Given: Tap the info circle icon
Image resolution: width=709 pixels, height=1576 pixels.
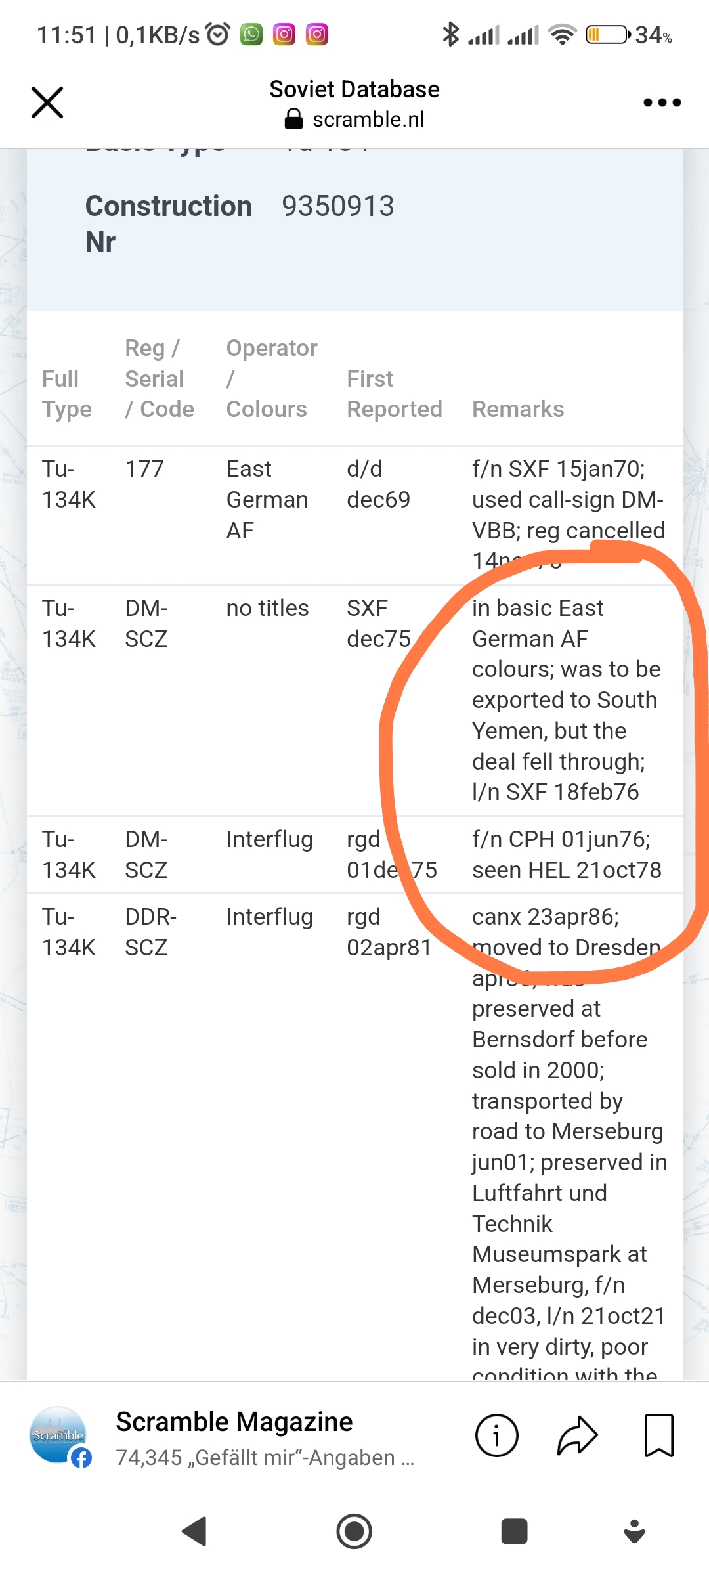Looking at the screenshot, I should click(x=496, y=1435).
